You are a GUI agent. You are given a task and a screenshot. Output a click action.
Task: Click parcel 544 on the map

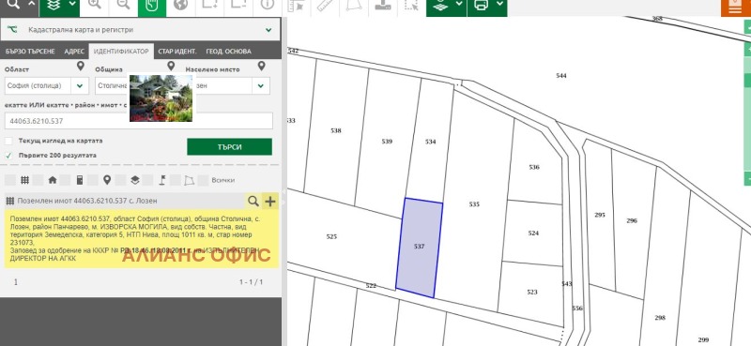coord(561,76)
